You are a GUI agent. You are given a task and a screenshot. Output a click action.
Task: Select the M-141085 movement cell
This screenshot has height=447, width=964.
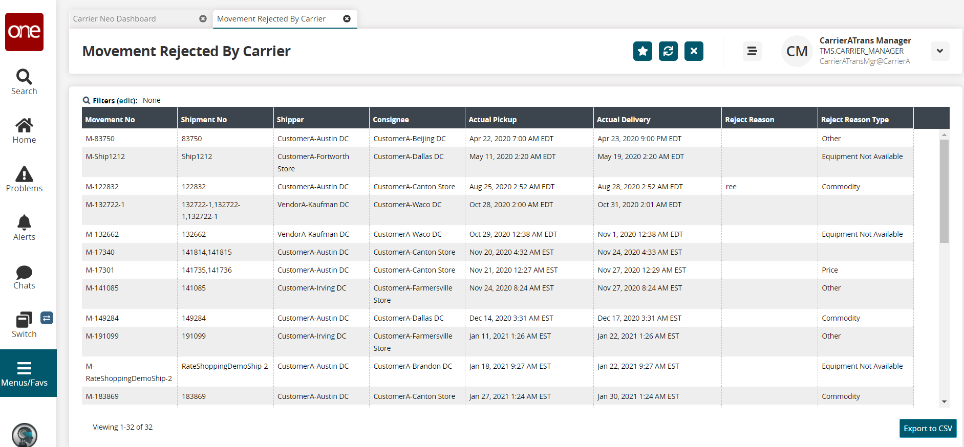coord(130,294)
